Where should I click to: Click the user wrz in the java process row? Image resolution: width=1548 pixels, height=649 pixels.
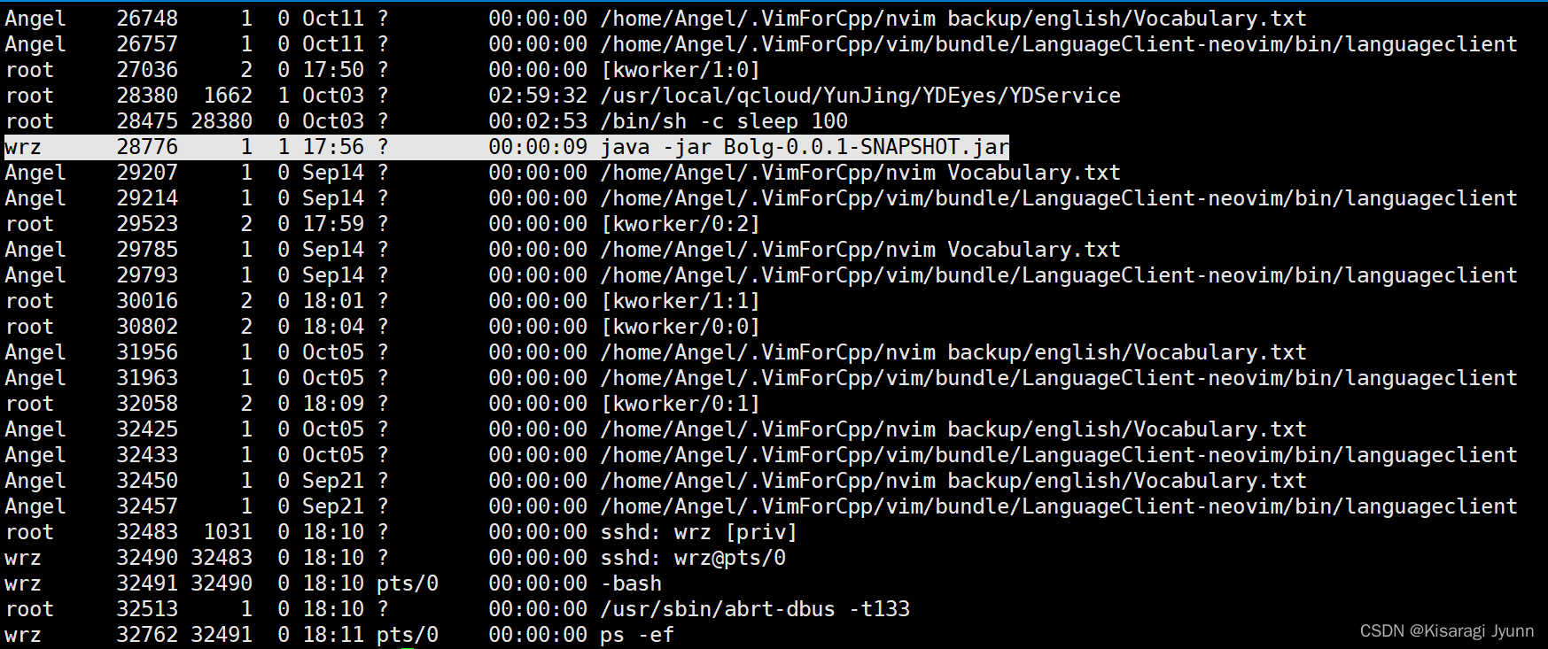23,147
